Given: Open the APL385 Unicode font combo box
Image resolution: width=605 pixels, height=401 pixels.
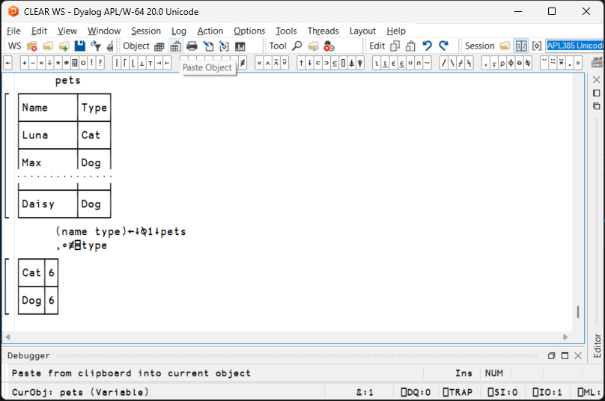Looking at the screenshot, I should pyautogui.click(x=575, y=46).
